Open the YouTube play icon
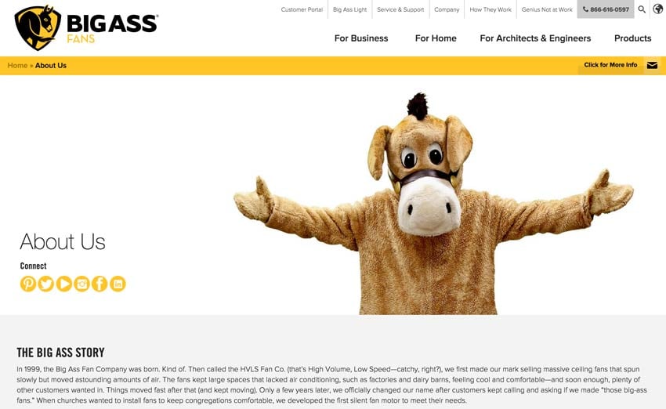666x409 pixels. [x=64, y=284]
